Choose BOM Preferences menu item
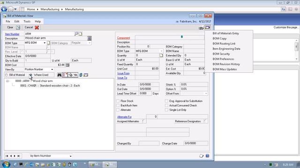 [223, 59]
